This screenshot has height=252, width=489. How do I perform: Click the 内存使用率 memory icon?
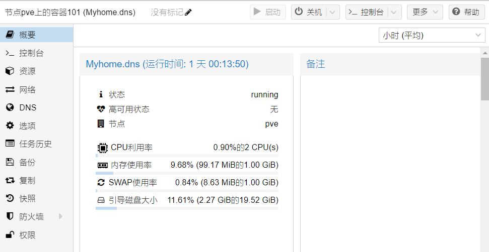click(x=103, y=165)
